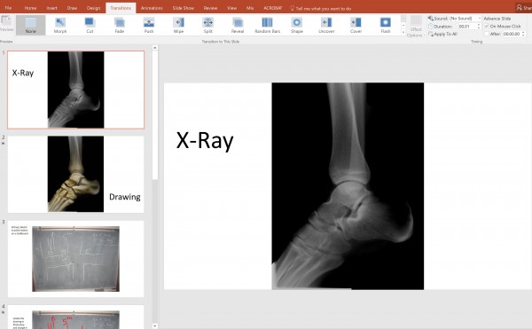The width and height of the screenshot is (532, 329).
Task: Apply the Push transition
Action: coord(149,25)
